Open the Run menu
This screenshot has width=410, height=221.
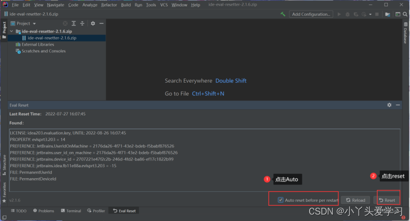(138, 5)
